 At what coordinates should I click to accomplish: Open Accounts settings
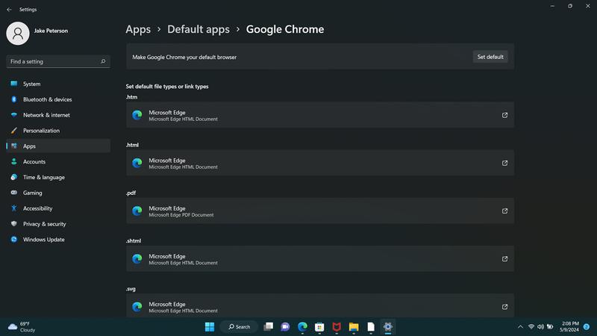tap(58, 161)
